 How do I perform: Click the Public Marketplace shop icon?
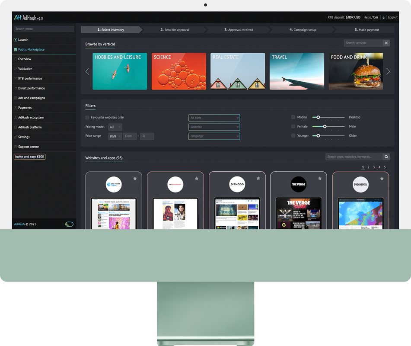point(16,50)
